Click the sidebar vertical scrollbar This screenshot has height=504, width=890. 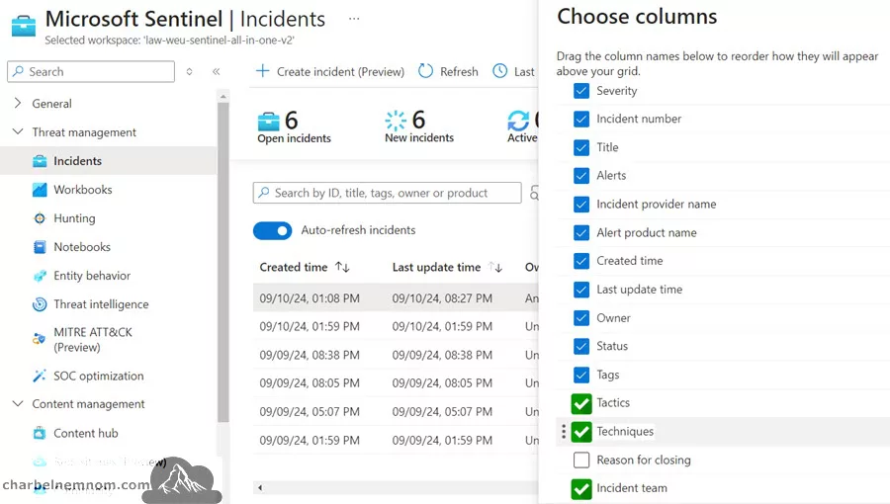[223, 261]
